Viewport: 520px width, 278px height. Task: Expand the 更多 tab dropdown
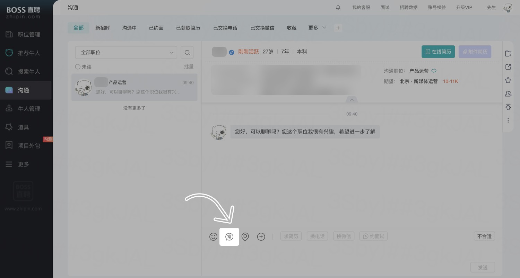pyautogui.click(x=317, y=28)
